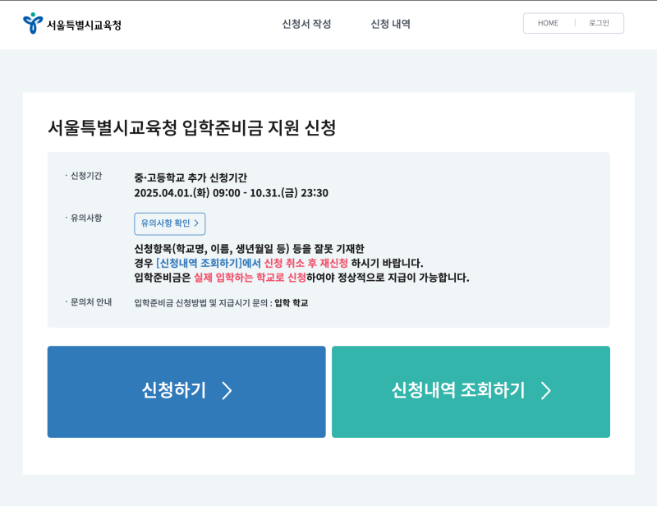Click the big blue 신청하기 button

[x=186, y=392]
